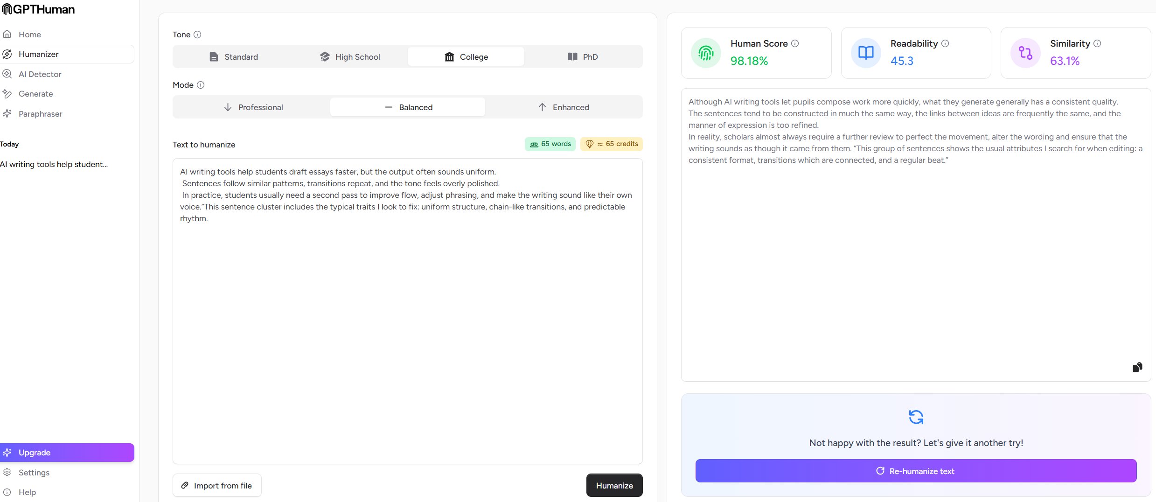1156x502 pixels.
Task: Click the GPTHuman logo
Action: click(x=38, y=9)
